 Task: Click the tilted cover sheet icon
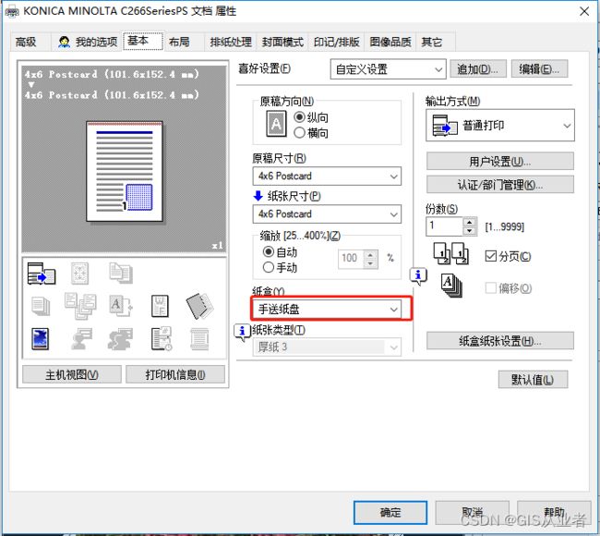[199, 306]
